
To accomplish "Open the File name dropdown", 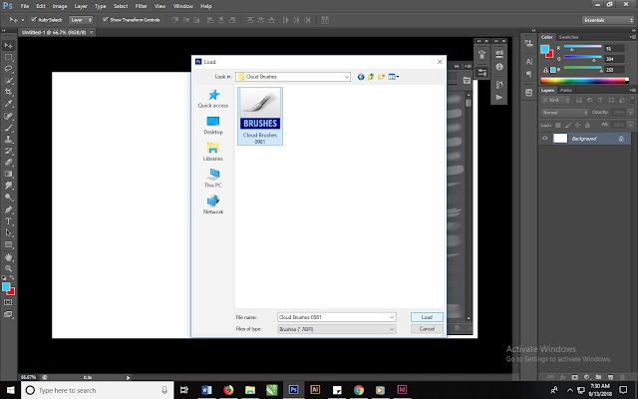I will [x=392, y=317].
